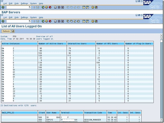Click green Enter checkmark in Users Logged On window
Image resolution: width=164 pixels, height=123 pixels.
pyautogui.click(x=3, y=21)
